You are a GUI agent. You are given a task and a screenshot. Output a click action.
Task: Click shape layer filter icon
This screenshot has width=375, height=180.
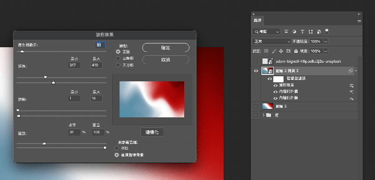click(311, 31)
